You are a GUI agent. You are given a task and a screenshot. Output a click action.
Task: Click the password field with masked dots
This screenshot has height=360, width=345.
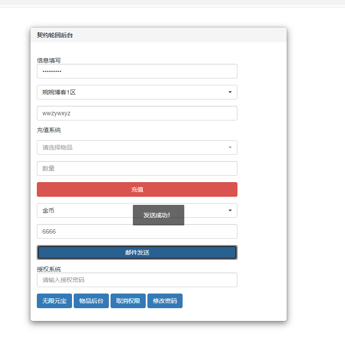(x=137, y=71)
